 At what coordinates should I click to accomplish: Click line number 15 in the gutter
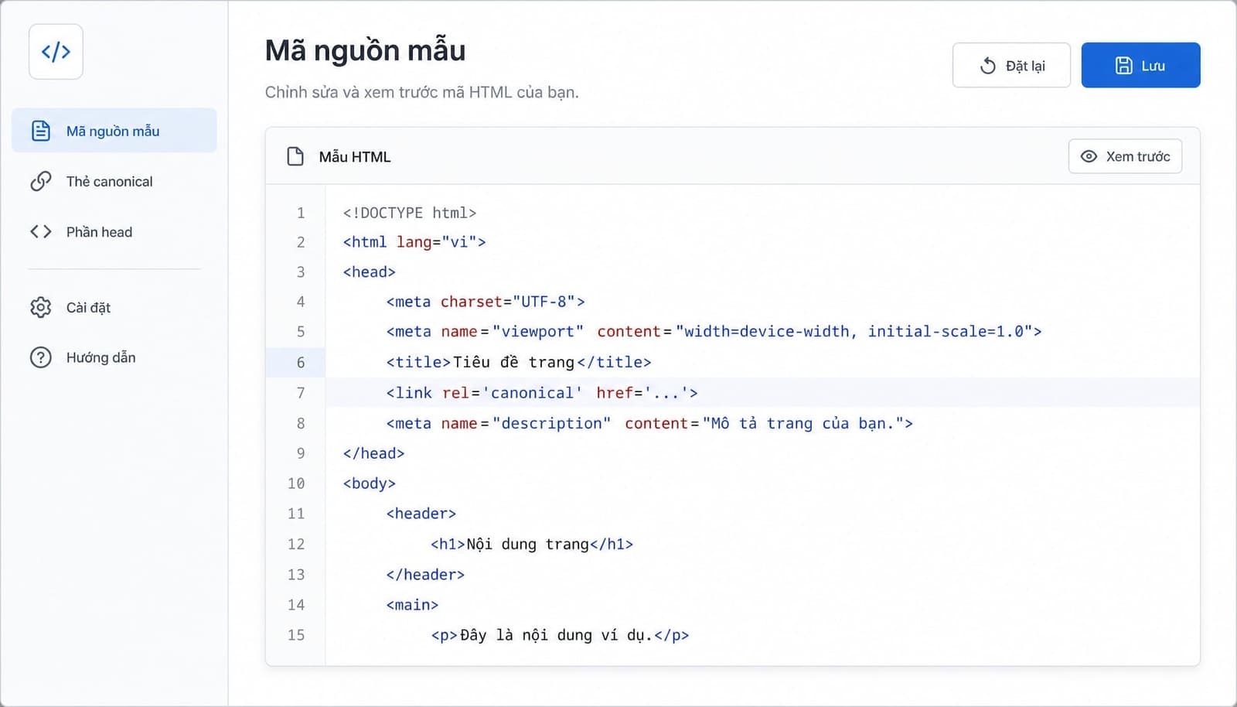click(296, 635)
